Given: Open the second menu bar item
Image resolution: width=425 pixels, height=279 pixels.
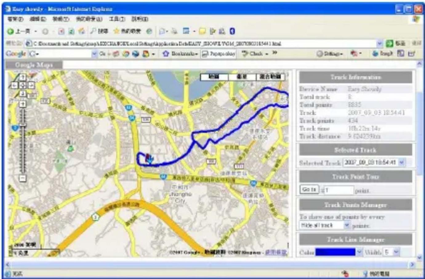Looking at the screenshot, I should 38,19.
